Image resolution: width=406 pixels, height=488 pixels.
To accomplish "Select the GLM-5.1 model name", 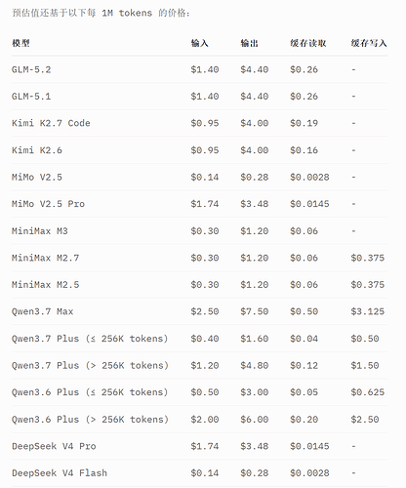I will pos(31,97).
